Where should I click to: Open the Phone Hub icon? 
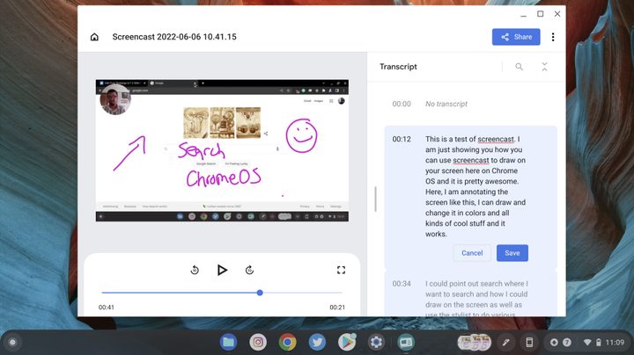529,343
